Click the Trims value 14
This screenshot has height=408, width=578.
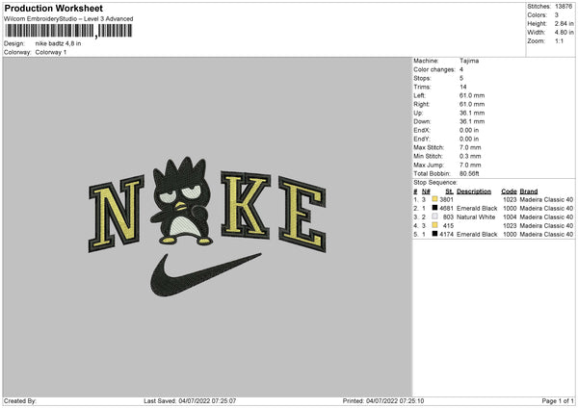[463, 87]
